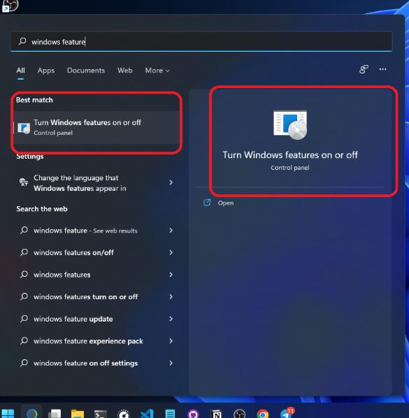Screen dimensions: 409x418
Task: Click the desktop shortcut icon at the top-left corner
Action: [10, 6]
